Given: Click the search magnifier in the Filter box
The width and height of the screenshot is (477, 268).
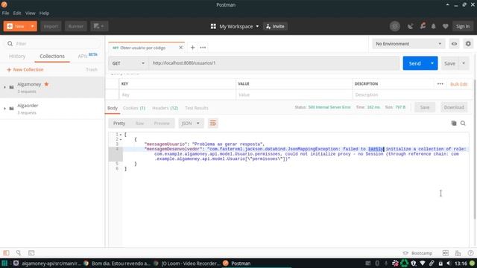Looking at the screenshot, I should point(10,43).
